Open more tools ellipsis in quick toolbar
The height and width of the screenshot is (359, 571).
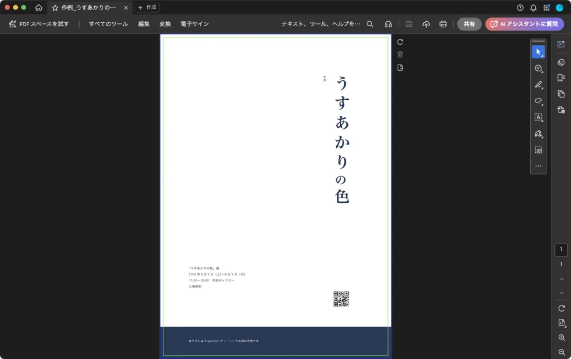click(538, 166)
